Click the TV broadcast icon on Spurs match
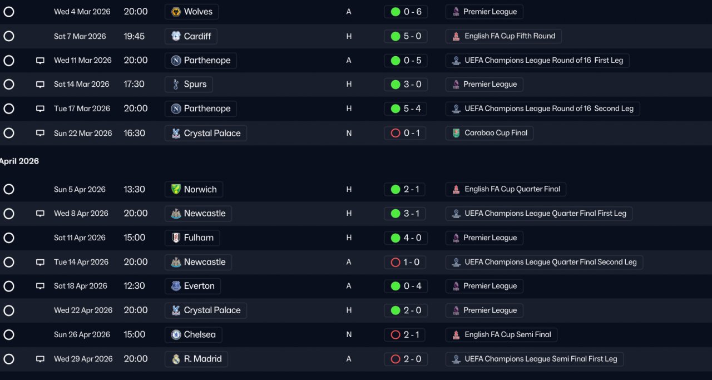Image resolution: width=712 pixels, height=380 pixels. pos(40,85)
